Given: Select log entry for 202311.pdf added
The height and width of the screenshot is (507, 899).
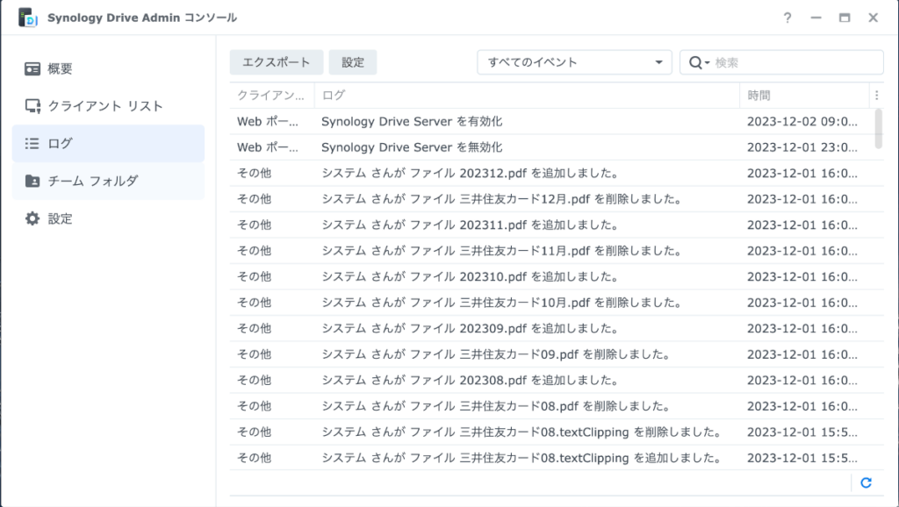Looking at the screenshot, I should click(x=556, y=225).
